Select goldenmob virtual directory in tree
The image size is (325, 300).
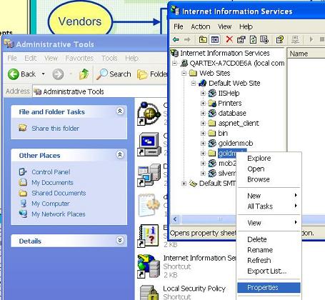click(x=231, y=143)
